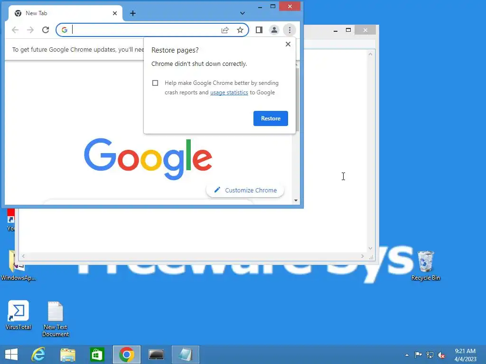Image resolution: width=486 pixels, height=364 pixels.
Task: Close the New Tab tab
Action: (x=115, y=13)
